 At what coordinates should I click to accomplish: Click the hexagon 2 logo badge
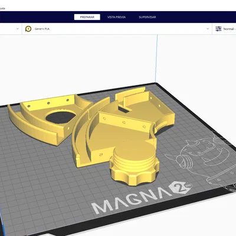[181, 188]
